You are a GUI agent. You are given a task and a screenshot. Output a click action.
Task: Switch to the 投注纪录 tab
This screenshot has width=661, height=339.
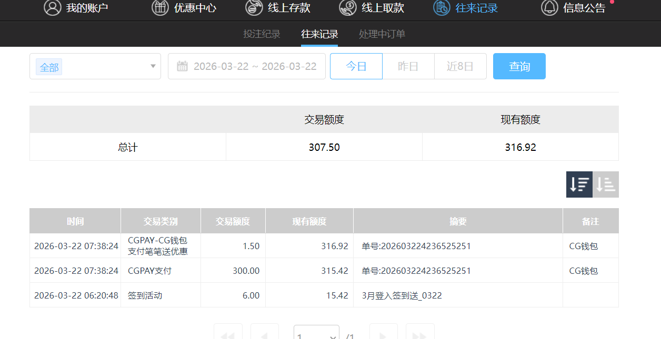262,33
